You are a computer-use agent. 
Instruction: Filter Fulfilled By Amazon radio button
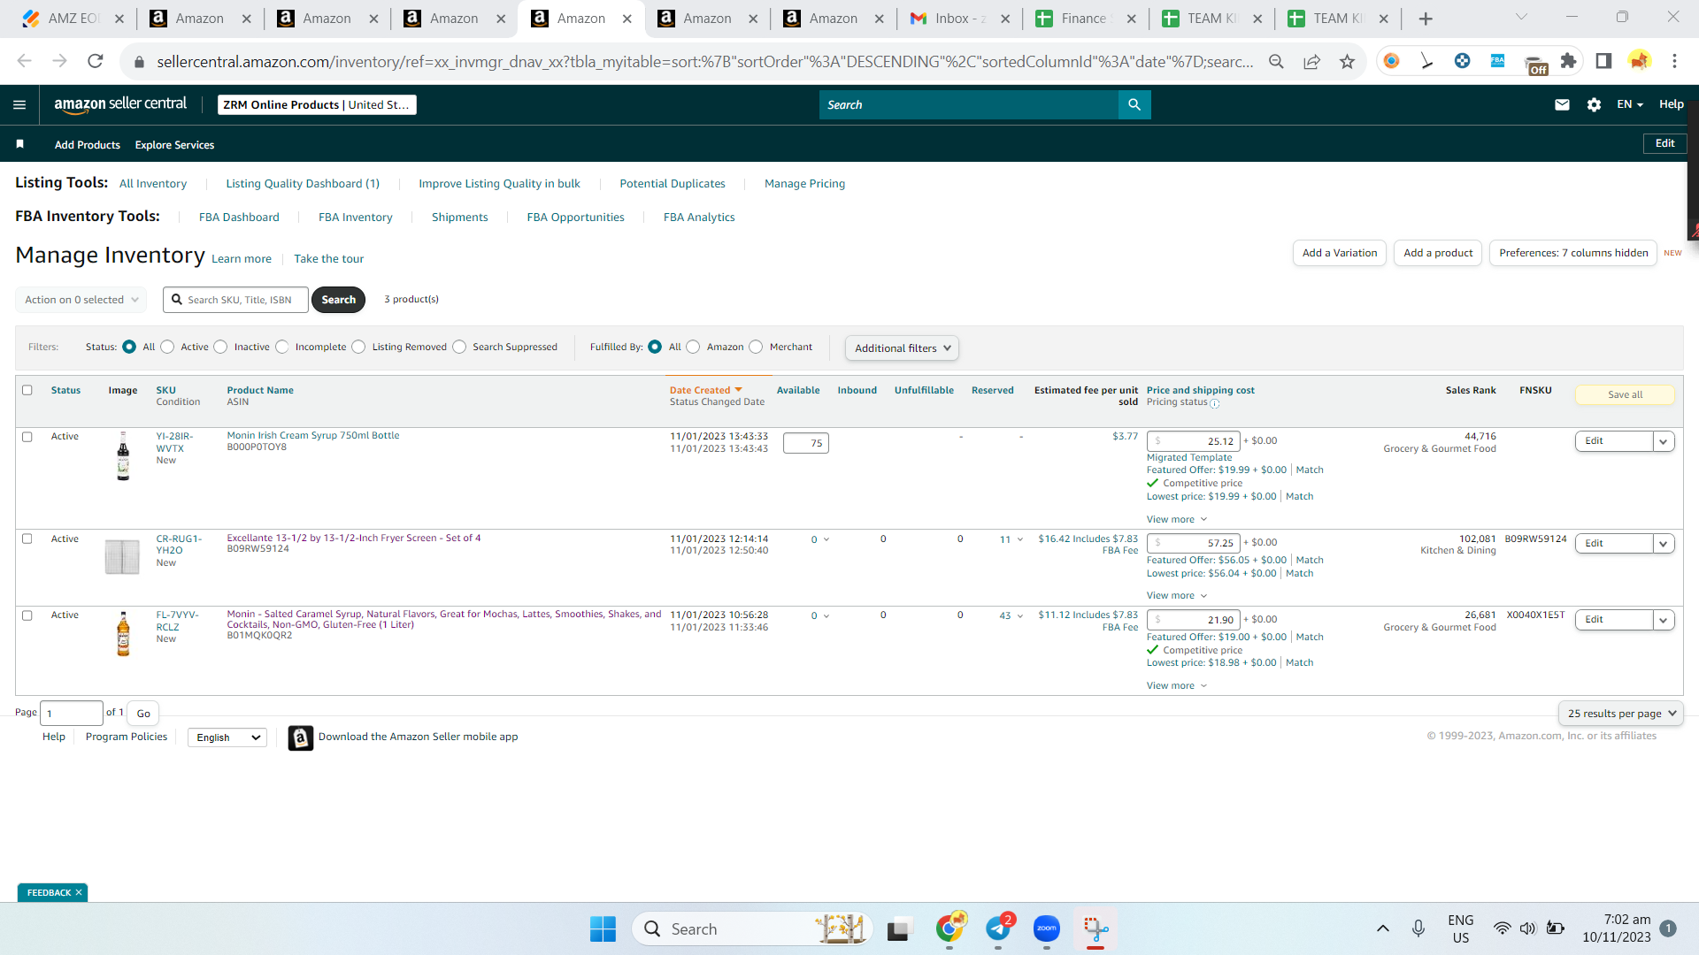point(693,347)
